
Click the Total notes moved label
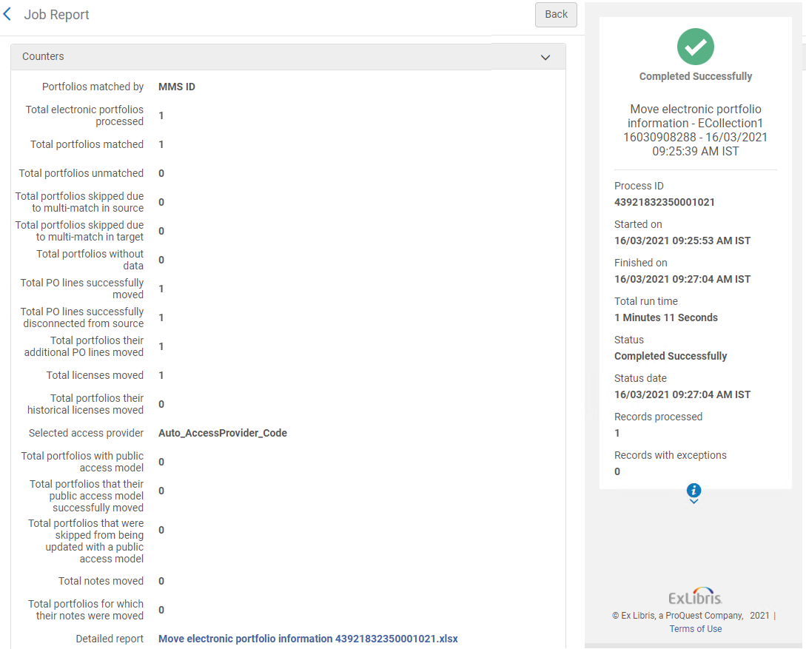(x=101, y=581)
